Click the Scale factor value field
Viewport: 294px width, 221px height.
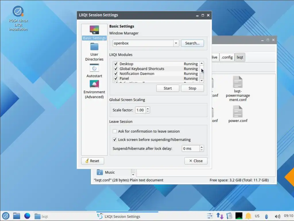pos(141,110)
